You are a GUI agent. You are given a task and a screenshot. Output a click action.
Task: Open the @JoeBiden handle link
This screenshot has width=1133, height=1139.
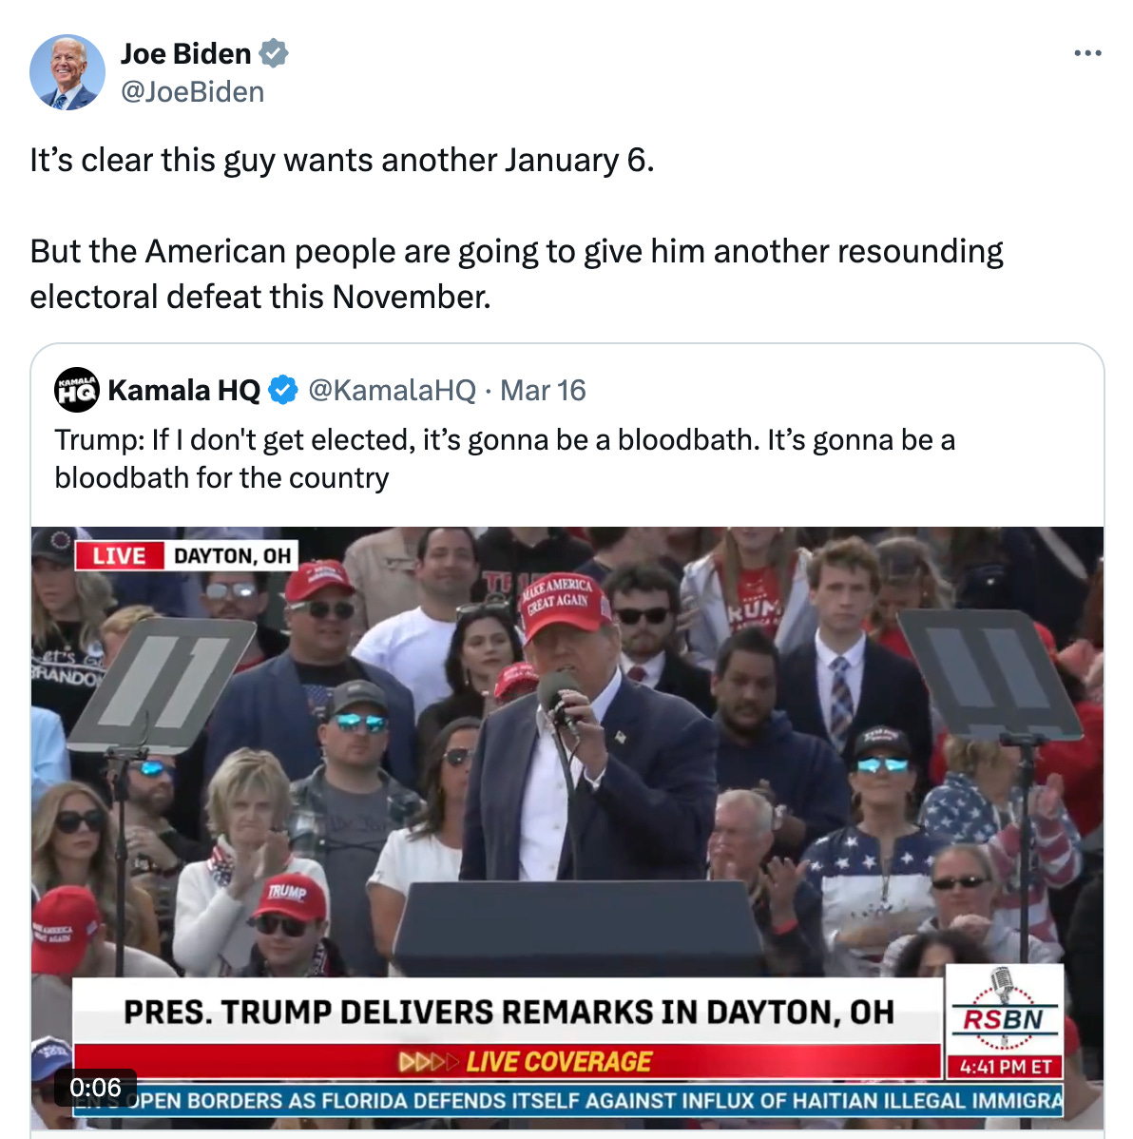point(192,92)
